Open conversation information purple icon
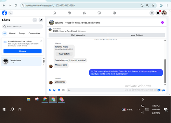This screenshot has width=171, height=123. pos(162,23)
